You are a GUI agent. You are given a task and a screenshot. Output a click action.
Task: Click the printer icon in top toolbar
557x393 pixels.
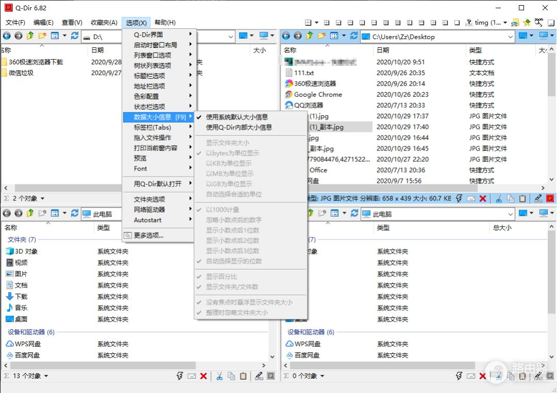point(515,23)
